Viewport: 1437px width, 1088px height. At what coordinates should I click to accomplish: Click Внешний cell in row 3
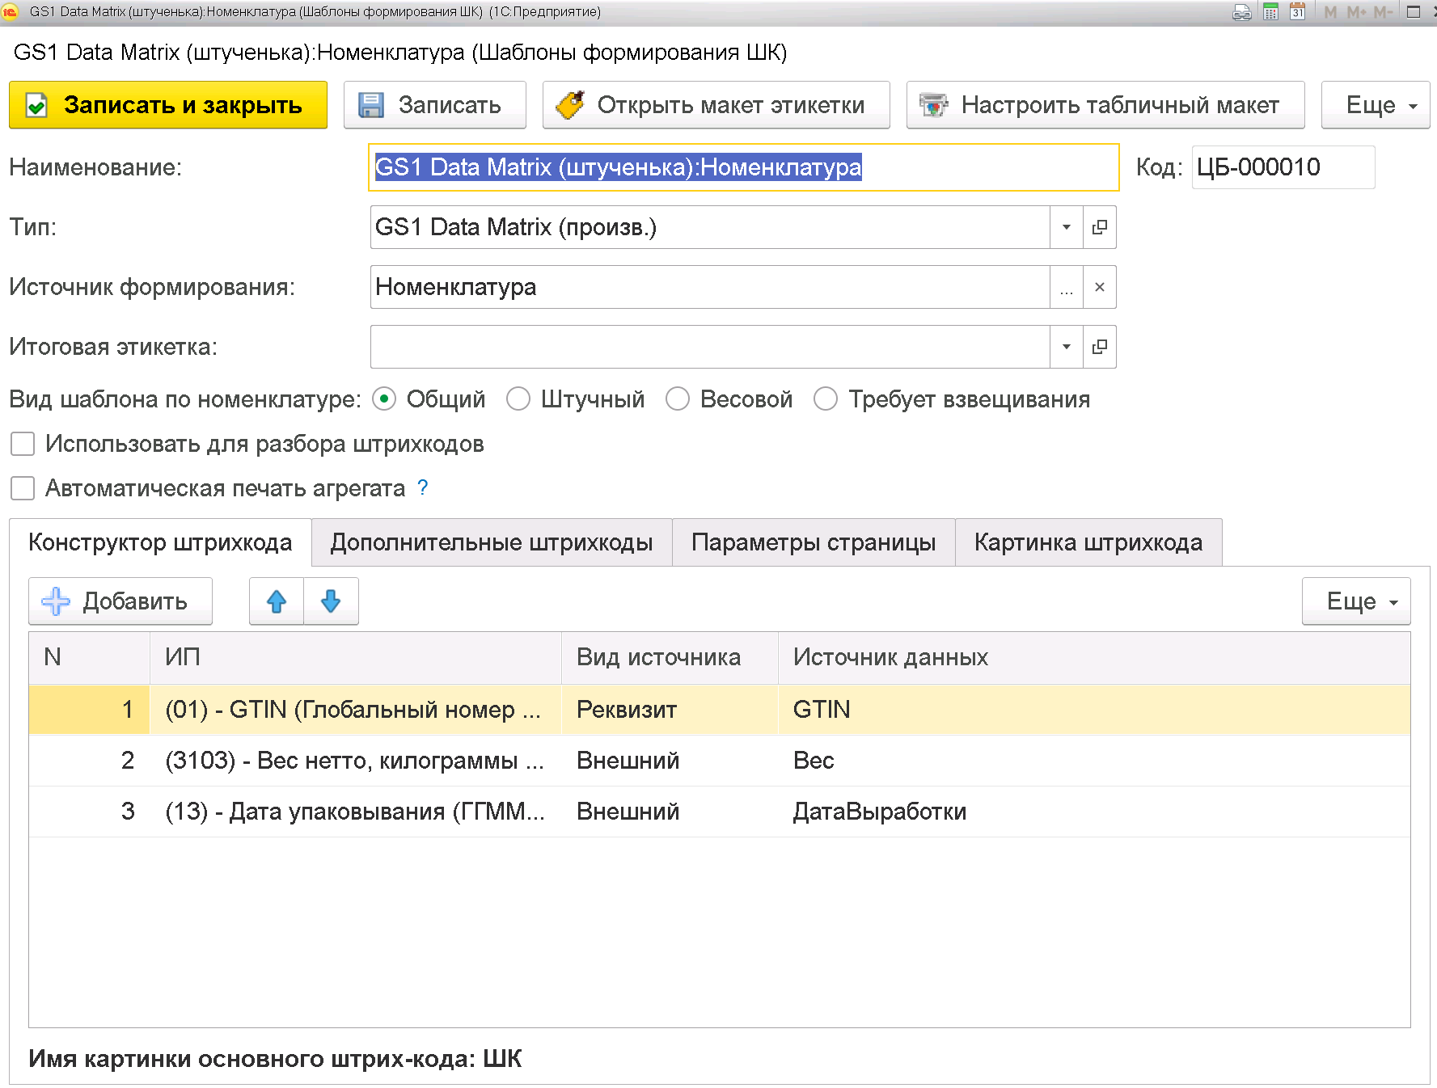coord(670,812)
